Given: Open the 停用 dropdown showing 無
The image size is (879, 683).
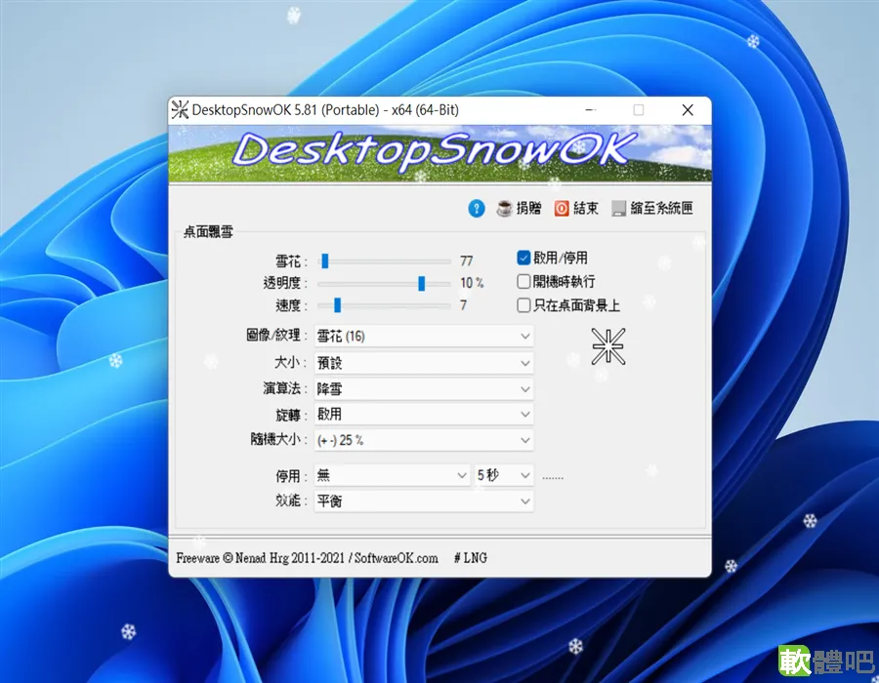Looking at the screenshot, I should click(x=392, y=475).
